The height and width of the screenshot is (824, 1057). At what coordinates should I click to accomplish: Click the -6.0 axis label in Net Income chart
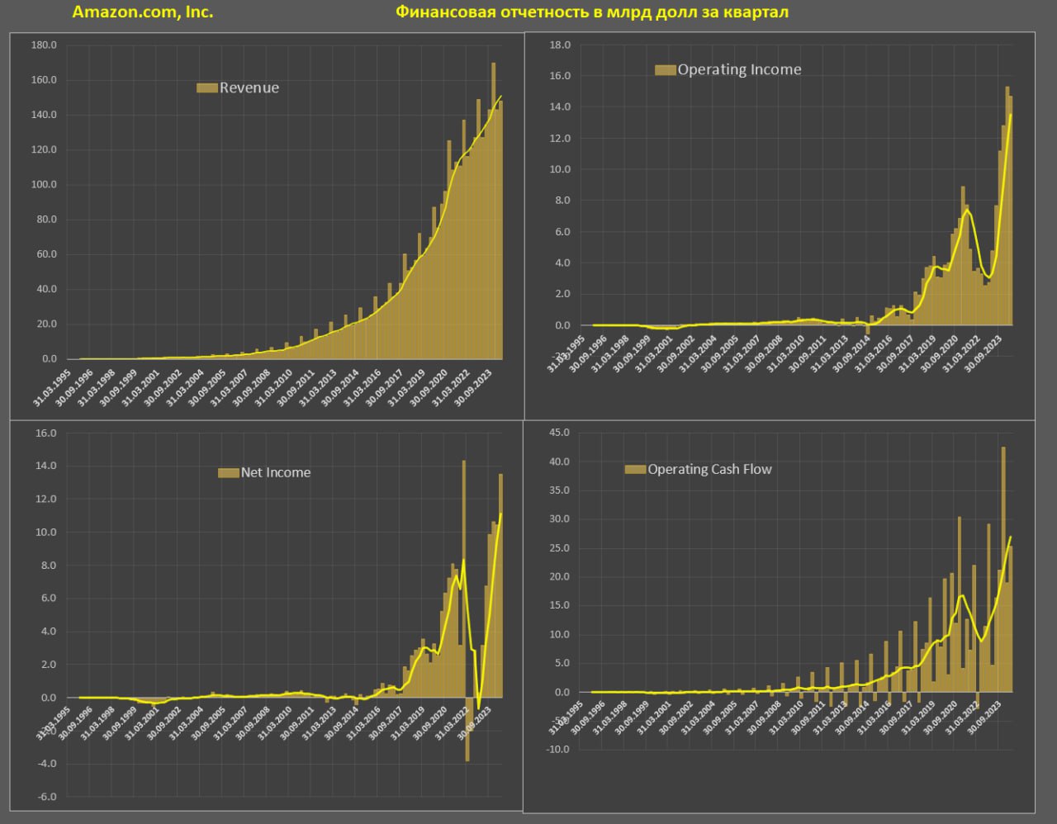coord(45,797)
